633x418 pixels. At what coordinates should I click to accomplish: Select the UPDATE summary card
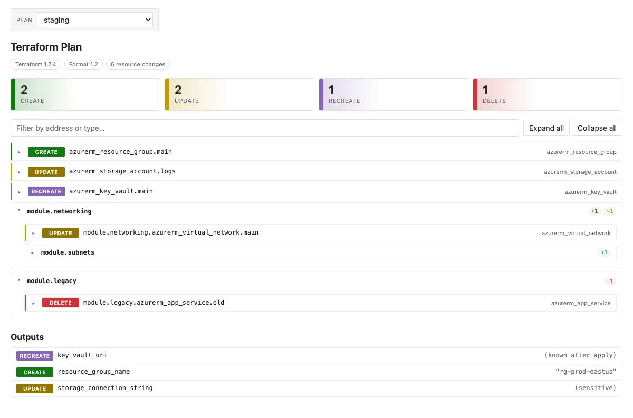point(239,94)
